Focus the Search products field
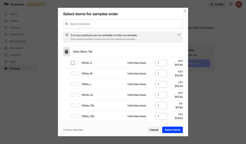Viewport: 246px width, 144px height. click(x=123, y=24)
